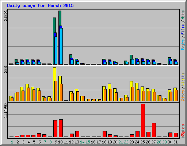Image resolution: width=187 pixels, height=146 pixels.
Task: Click green weekend day 28 label
Action: tap(159, 142)
